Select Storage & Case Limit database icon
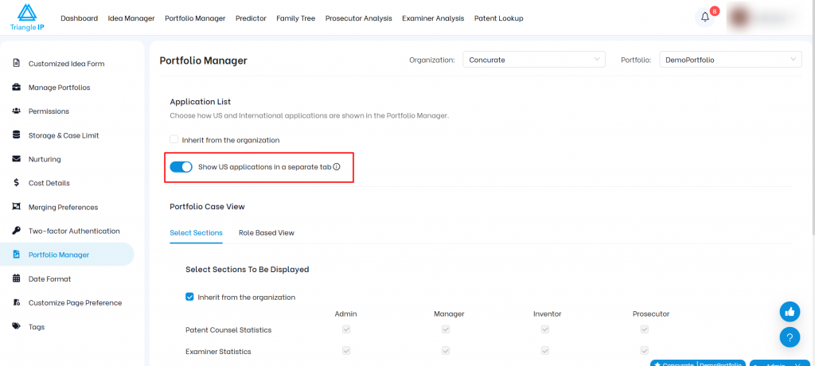Screen dimensions: 815x366 coord(17,135)
